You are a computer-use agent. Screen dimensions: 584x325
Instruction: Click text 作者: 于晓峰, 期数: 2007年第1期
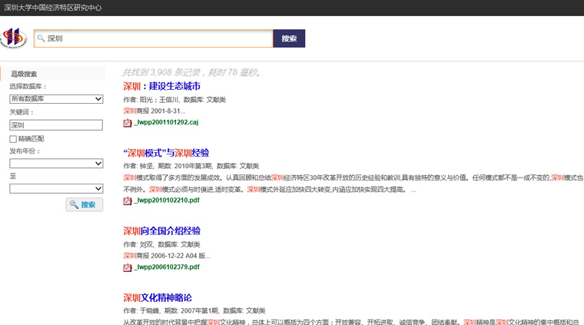(171, 311)
